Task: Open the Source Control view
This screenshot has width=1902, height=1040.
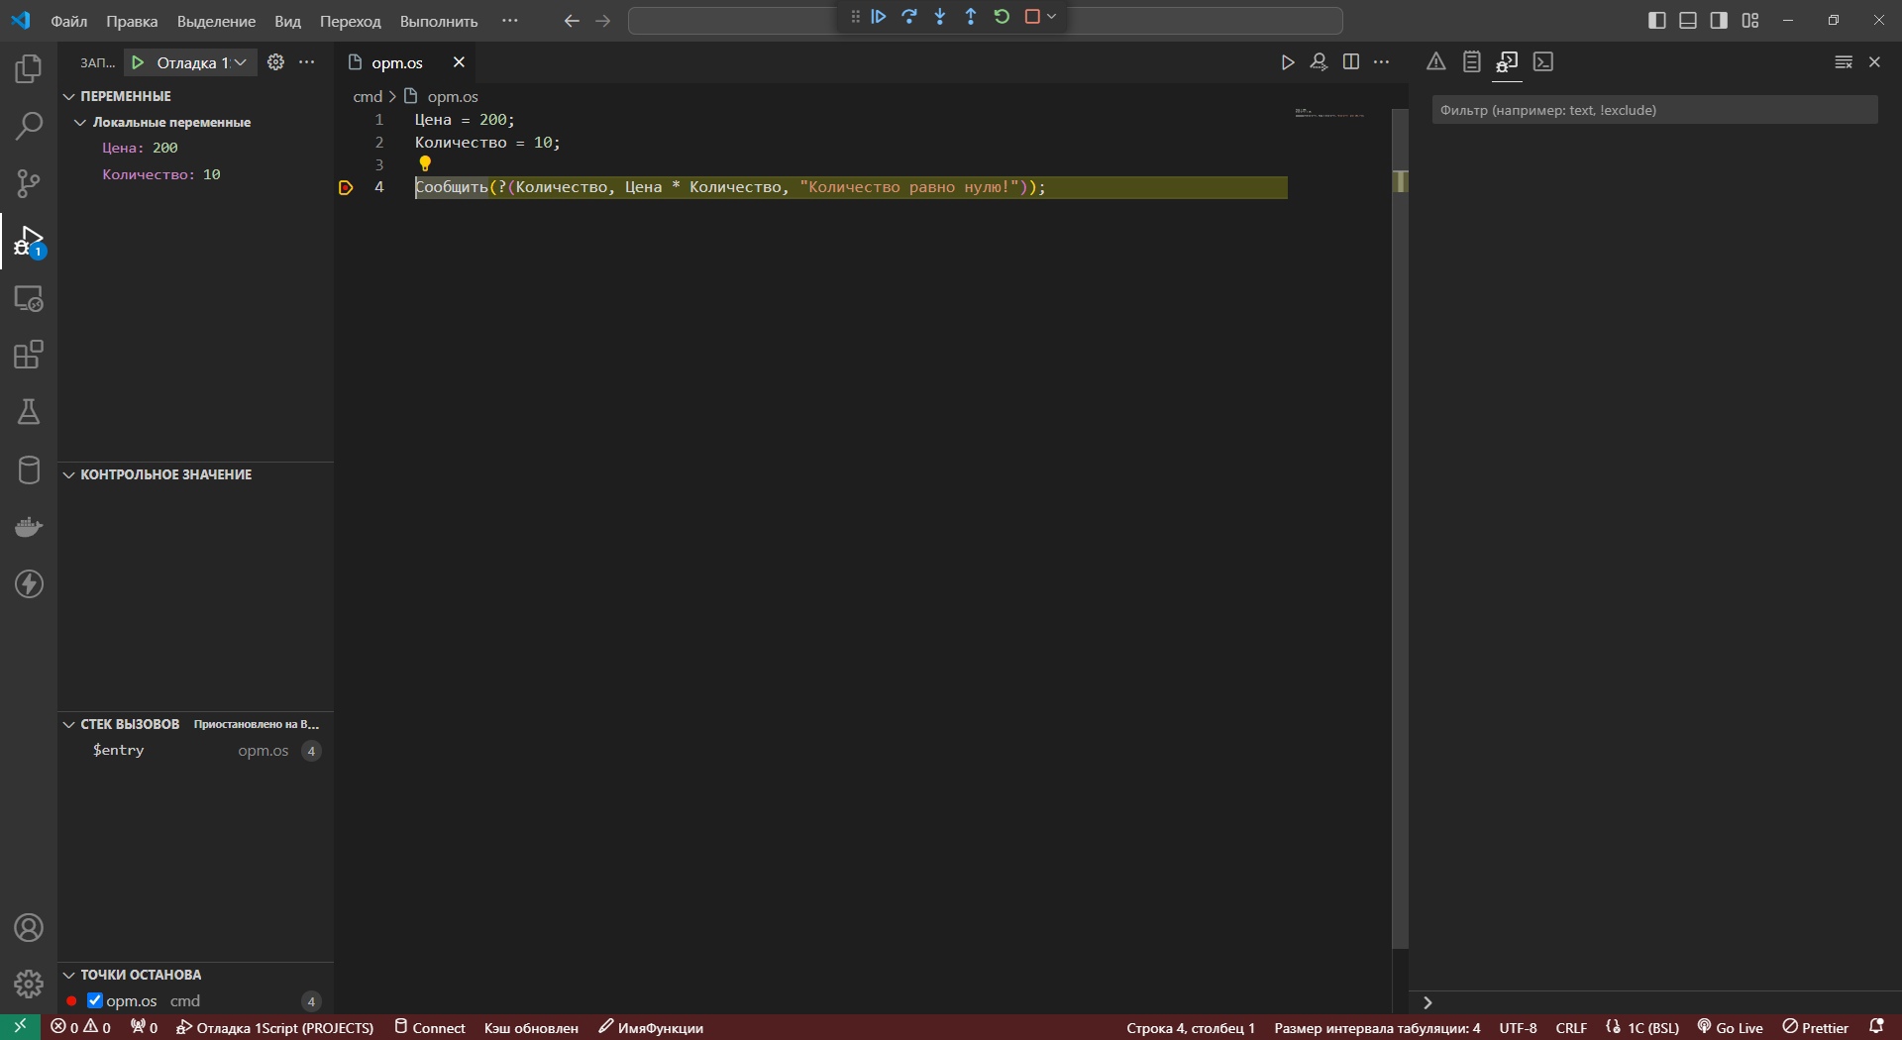Action: pos(29,183)
